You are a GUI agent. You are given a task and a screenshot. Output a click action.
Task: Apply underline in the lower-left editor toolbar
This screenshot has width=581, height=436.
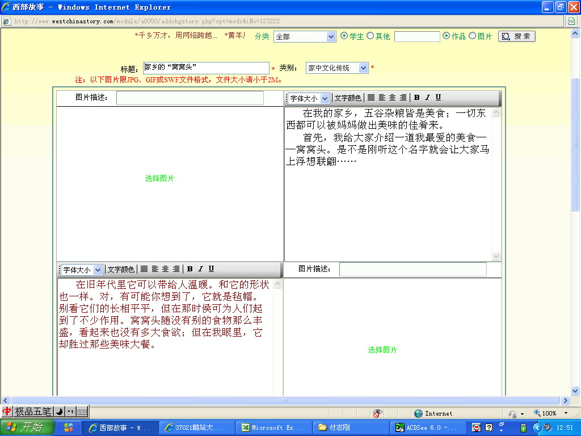click(x=211, y=269)
